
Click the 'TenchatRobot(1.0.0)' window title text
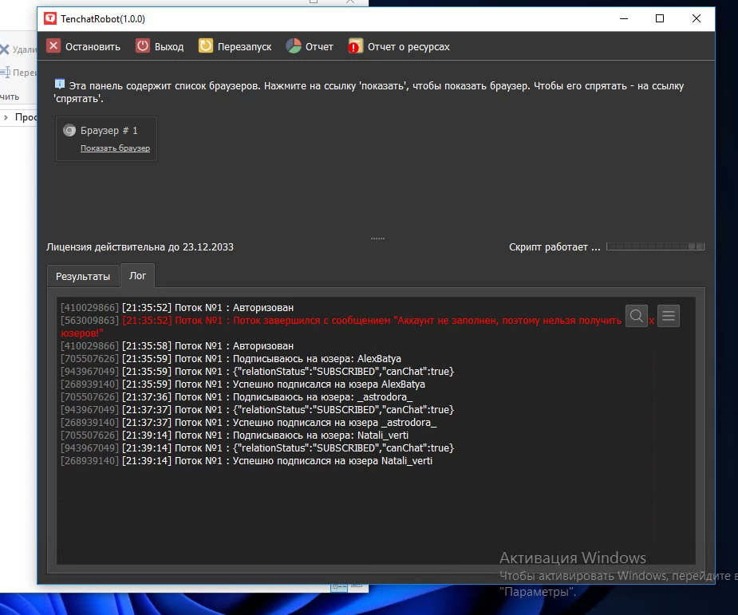click(103, 19)
